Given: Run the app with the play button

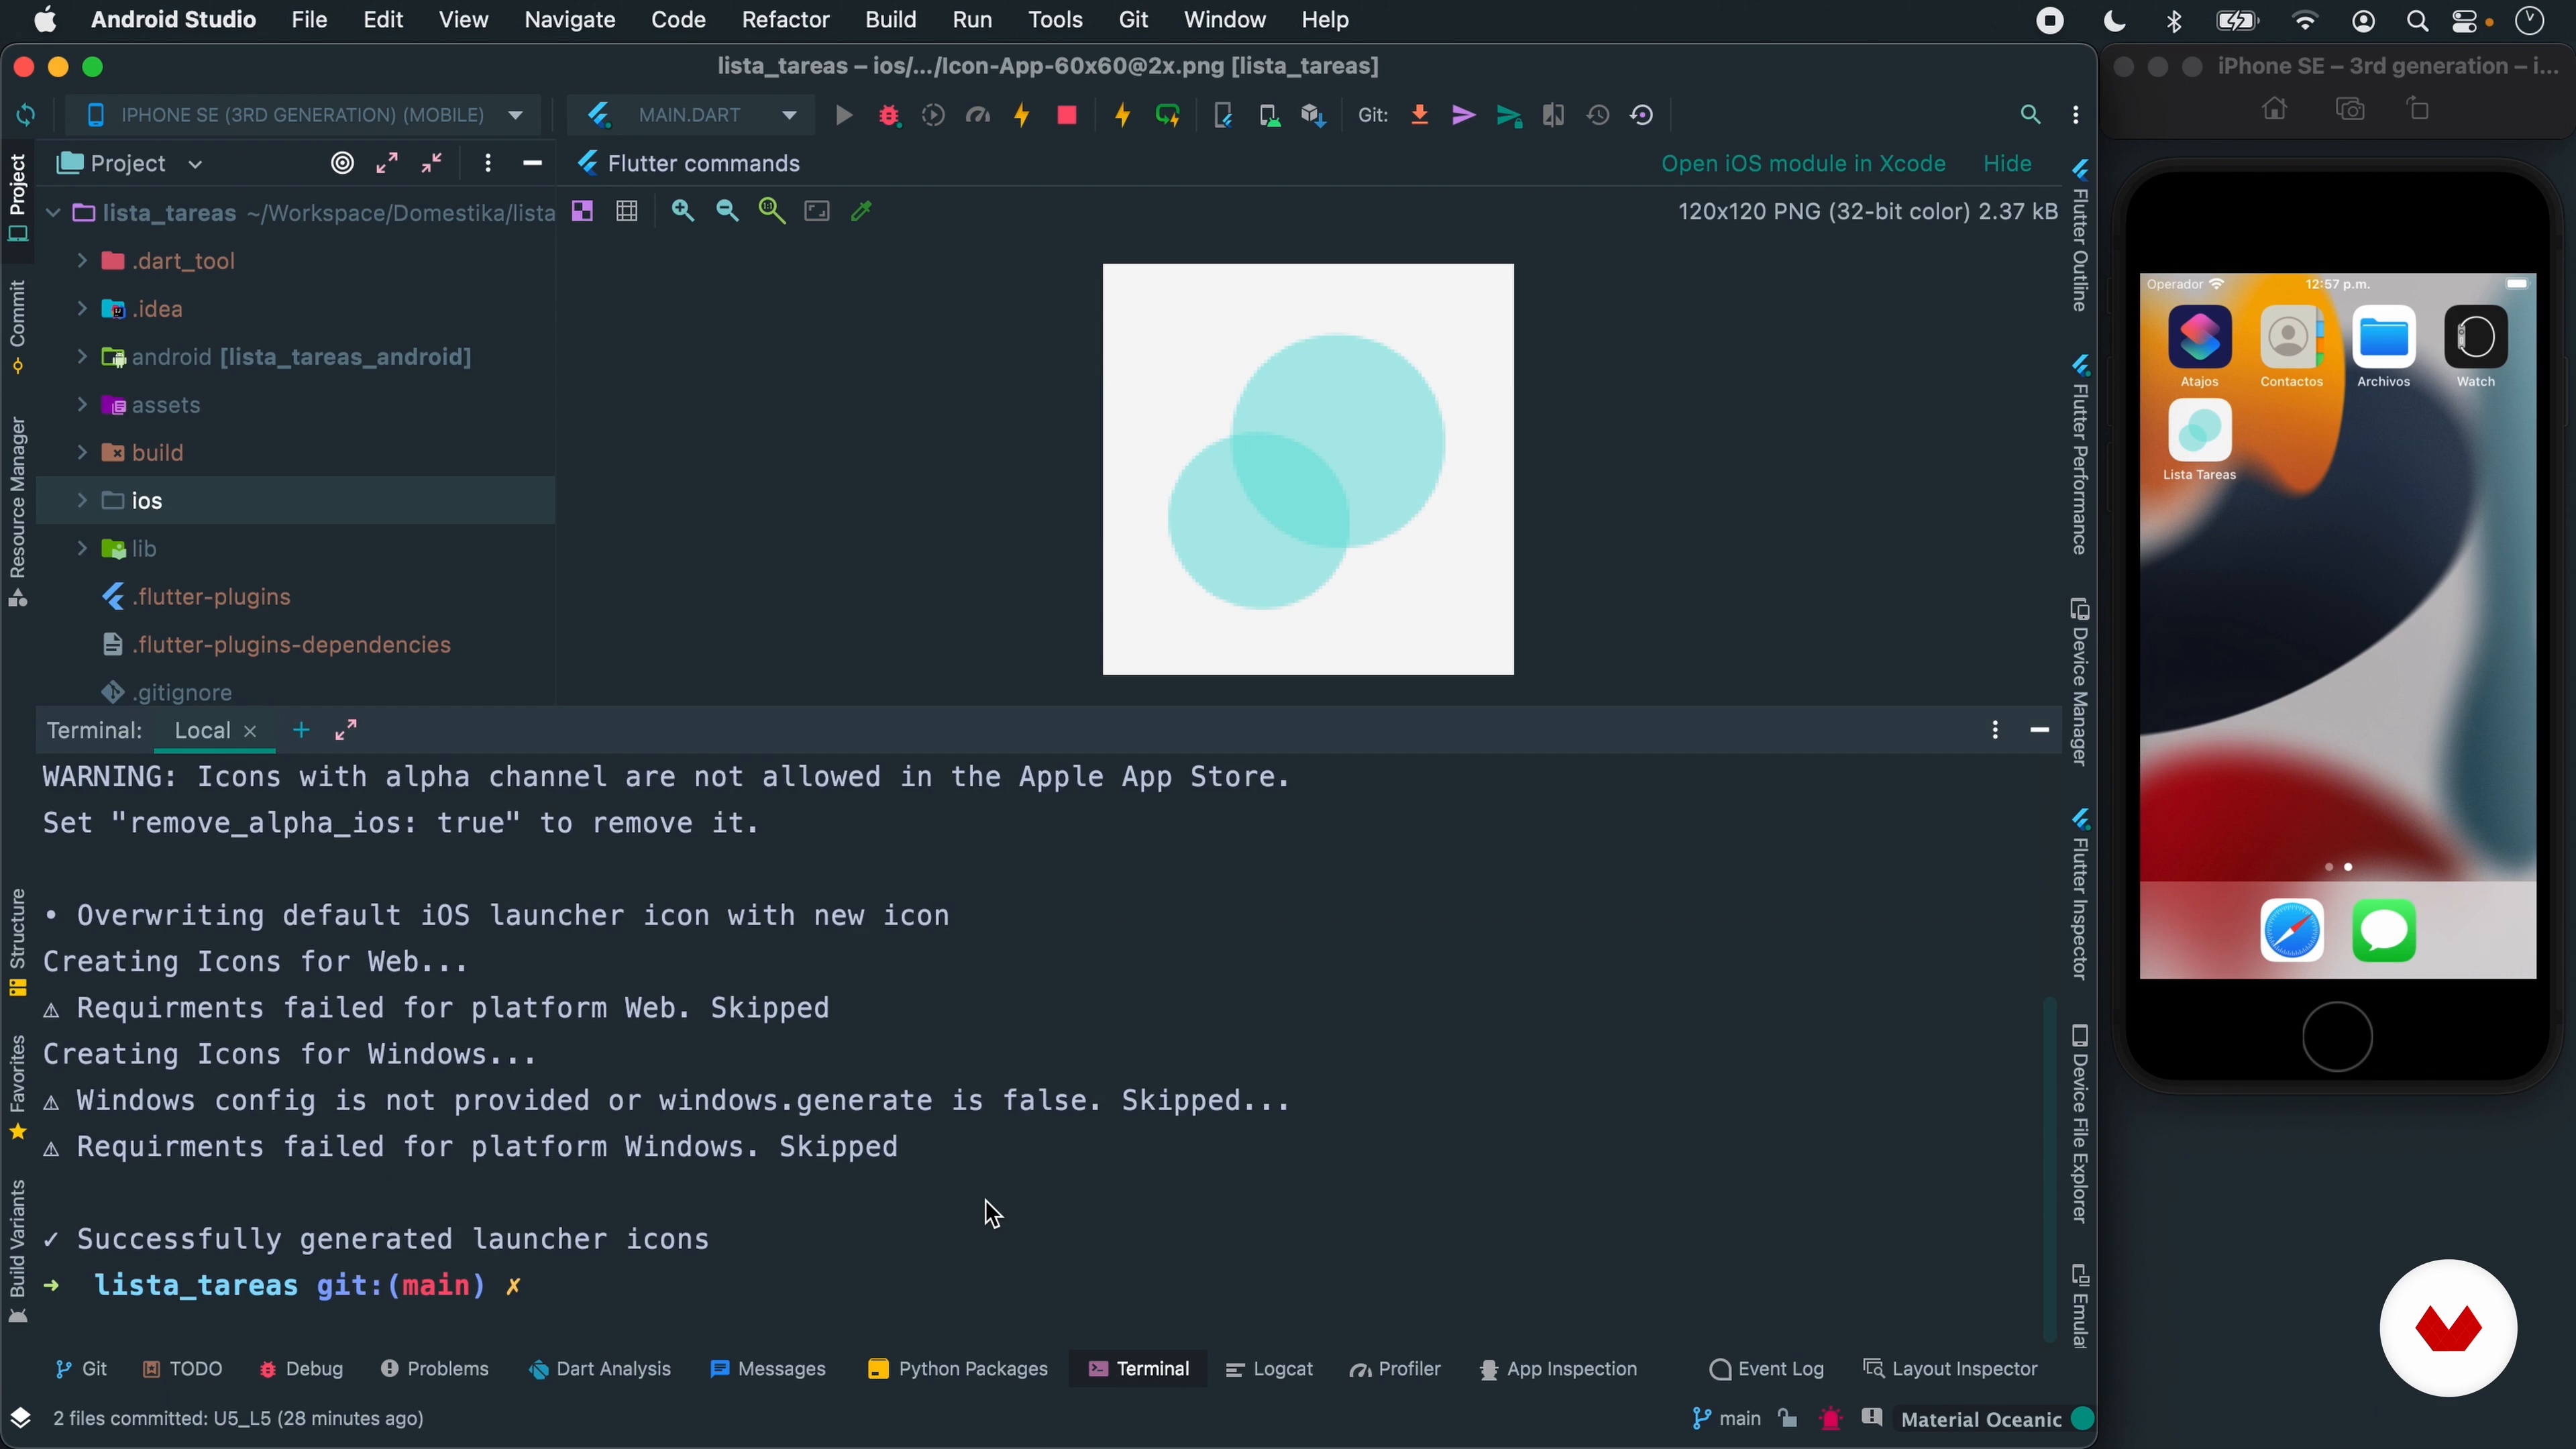Looking at the screenshot, I should point(844,115).
